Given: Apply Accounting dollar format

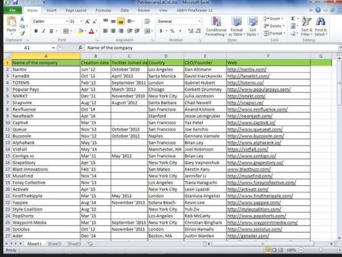Looking at the screenshot, I should pyautogui.click(x=161, y=31).
